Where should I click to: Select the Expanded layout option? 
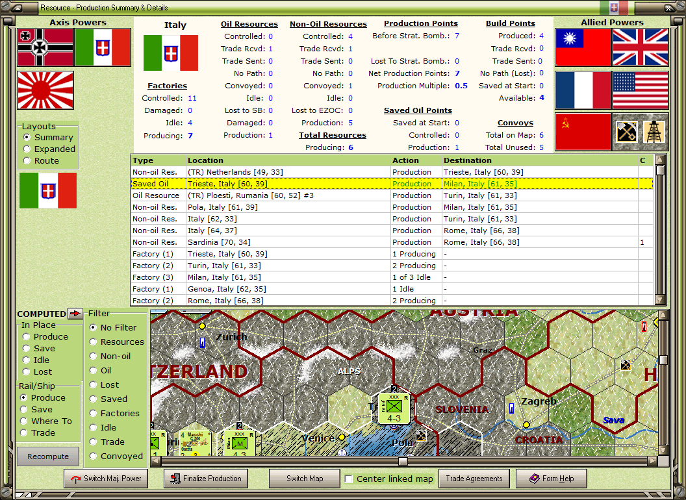click(27, 149)
